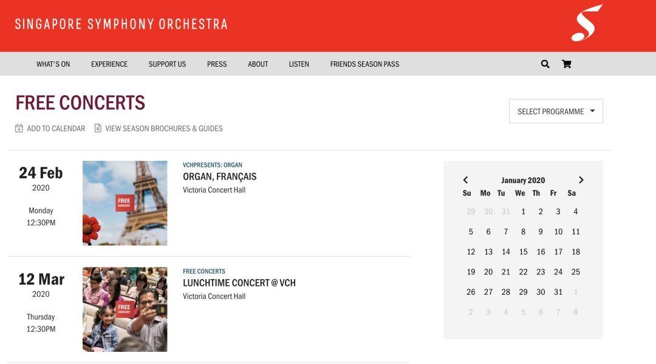Open the Select Programme dropdown
656x364 pixels.
click(x=556, y=112)
